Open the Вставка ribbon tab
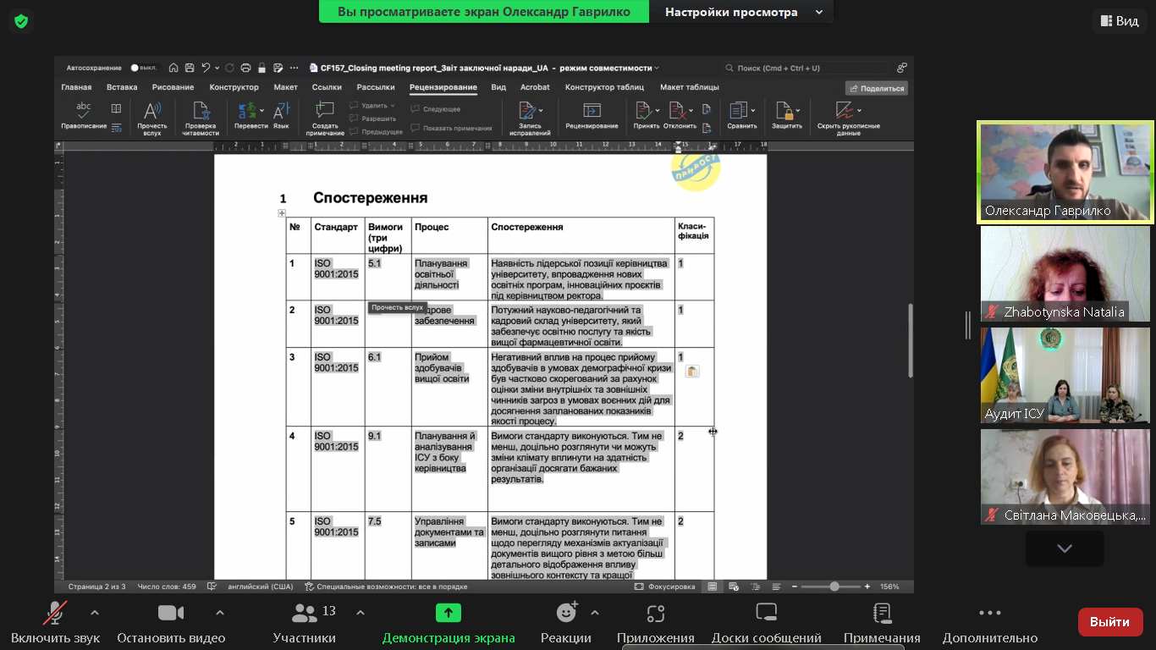This screenshot has height=650, width=1156. click(x=122, y=87)
